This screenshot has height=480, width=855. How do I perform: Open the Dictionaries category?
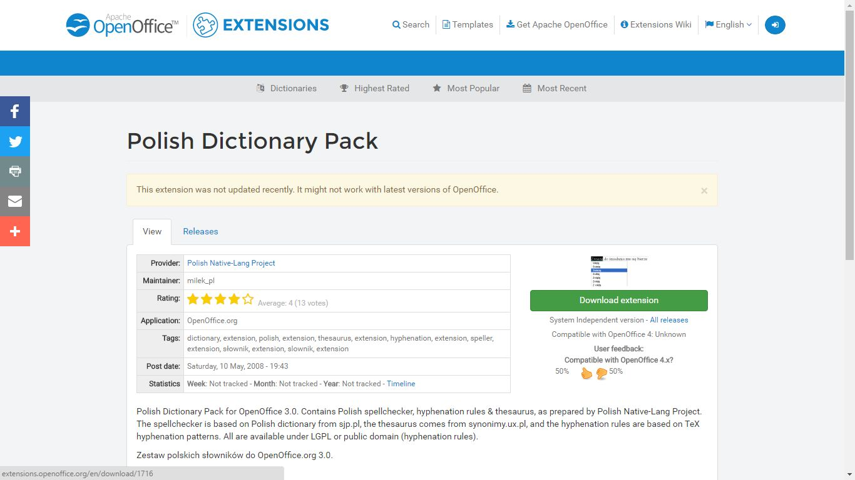coord(287,88)
